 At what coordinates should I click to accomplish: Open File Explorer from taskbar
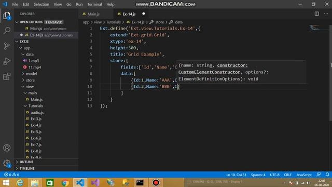tap(35, 182)
